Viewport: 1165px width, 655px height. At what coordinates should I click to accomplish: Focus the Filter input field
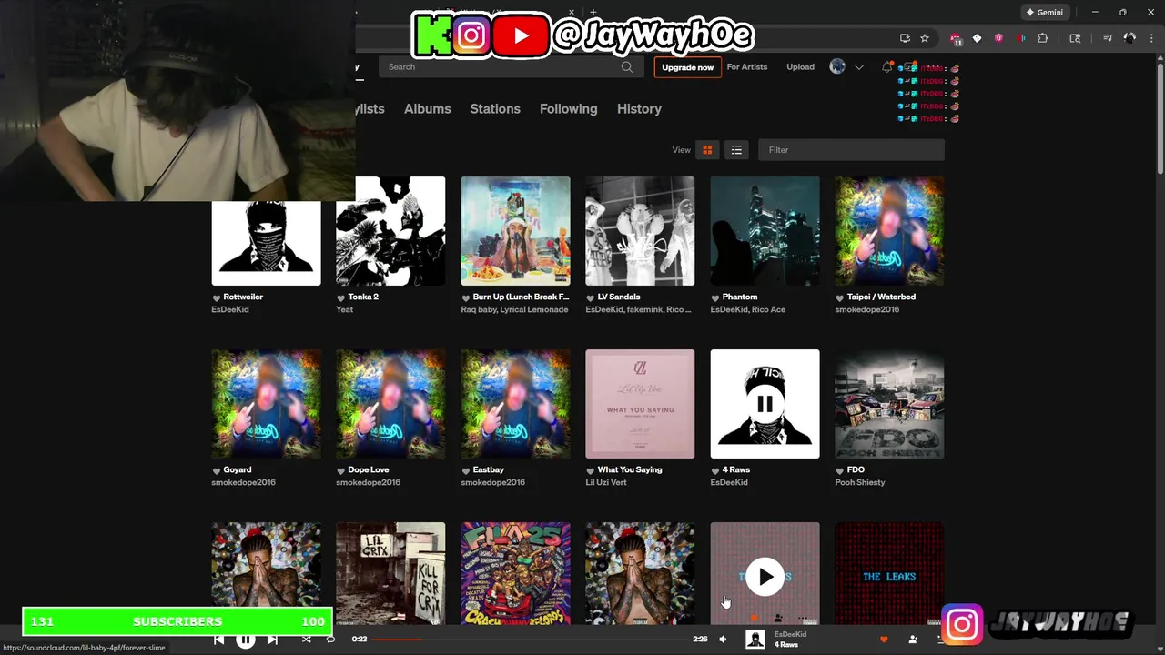[x=851, y=150]
